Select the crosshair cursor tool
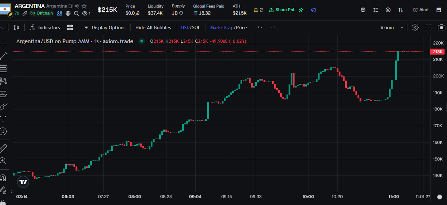The width and height of the screenshot is (447, 205). [x=3, y=44]
